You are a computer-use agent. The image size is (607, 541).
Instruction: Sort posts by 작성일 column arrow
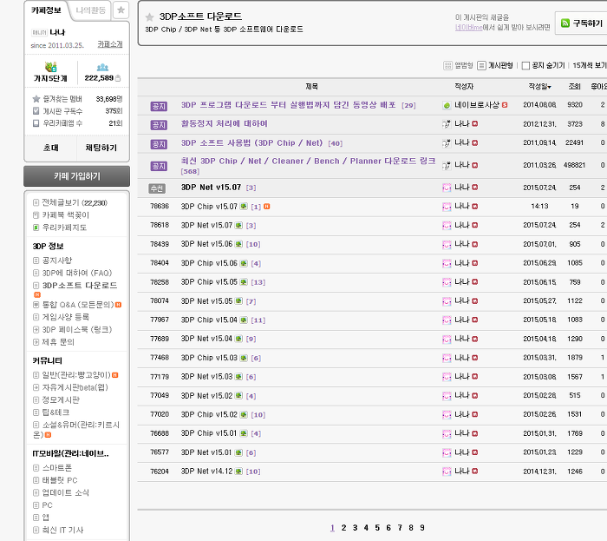tap(549, 87)
